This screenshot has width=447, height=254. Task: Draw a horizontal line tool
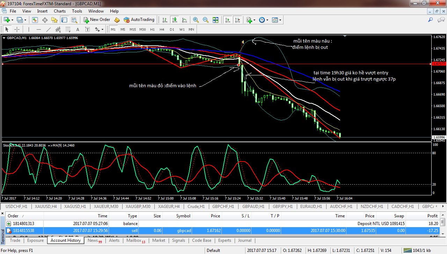tap(38, 29)
